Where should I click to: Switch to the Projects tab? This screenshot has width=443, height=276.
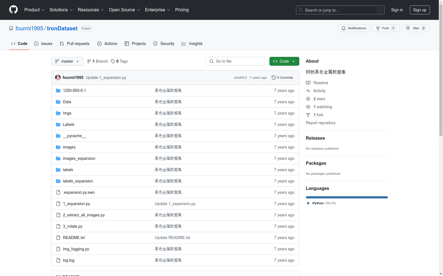pyautogui.click(x=135, y=44)
